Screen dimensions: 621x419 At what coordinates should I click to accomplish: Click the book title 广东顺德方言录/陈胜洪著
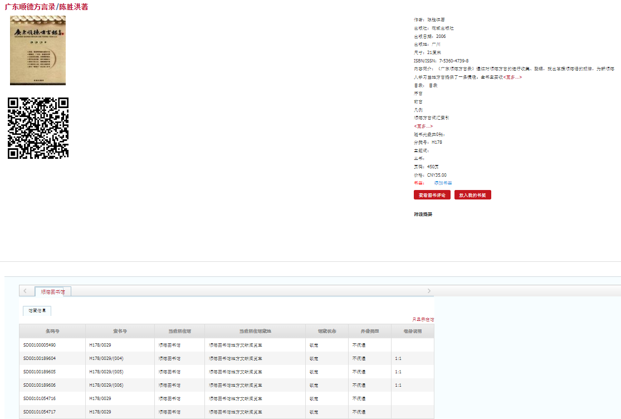(x=46, y=7)
